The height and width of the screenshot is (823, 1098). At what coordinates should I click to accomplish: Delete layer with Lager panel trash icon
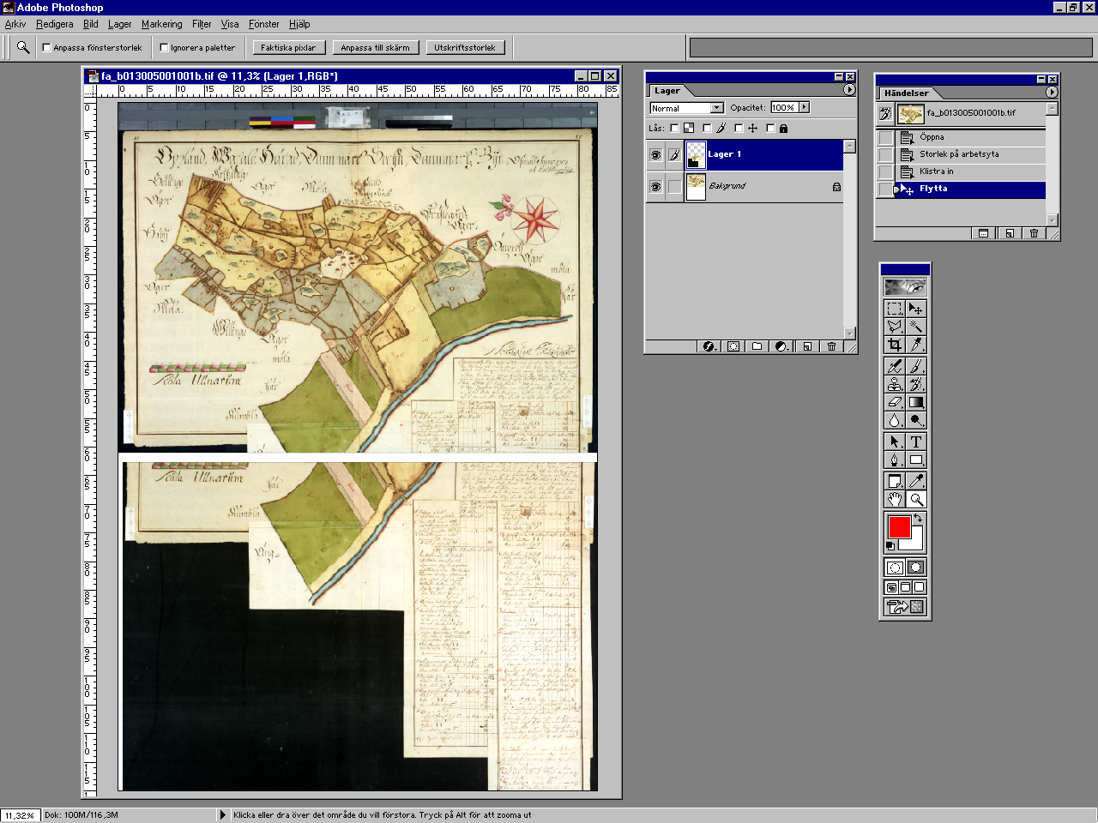click(831, 346)
